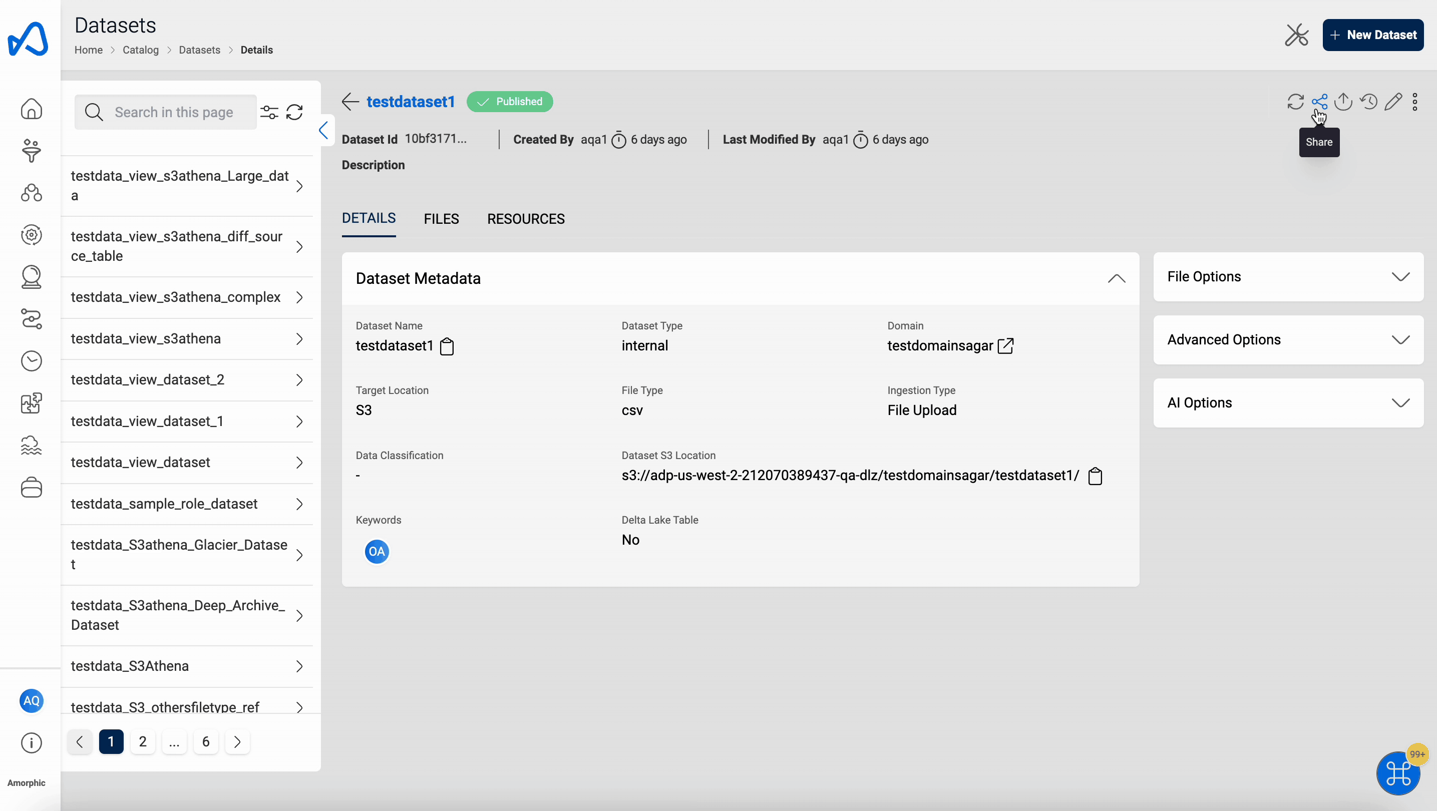Click the upload files icon

pos(1343,102)
